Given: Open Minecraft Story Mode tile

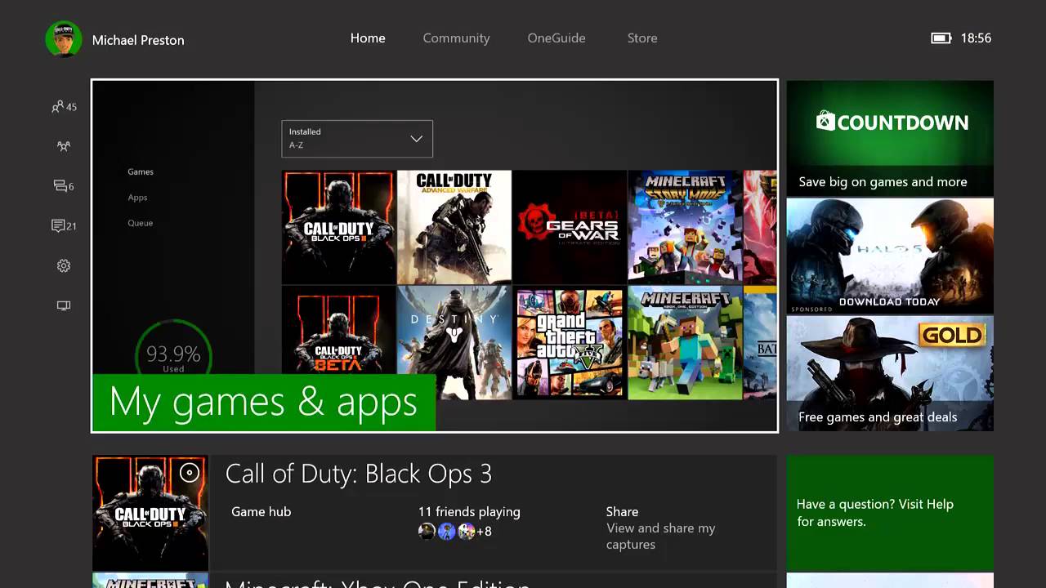Looking at the screenshot, I should pos(686,227).
